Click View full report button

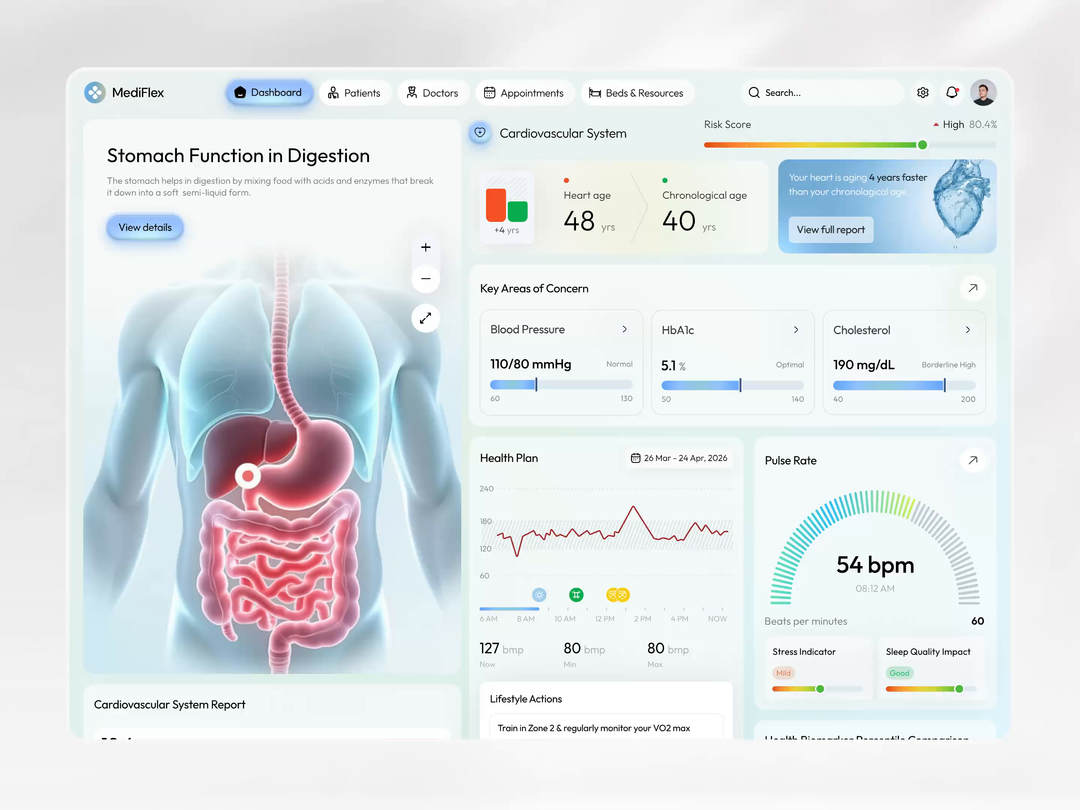point(831,229)
